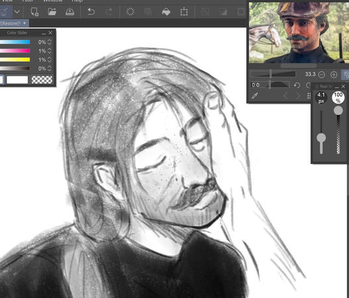The height and width of the screenshot is (298, 349).
Task: Undo the last stroke with Undo arrow
Action: click(91, 11)
